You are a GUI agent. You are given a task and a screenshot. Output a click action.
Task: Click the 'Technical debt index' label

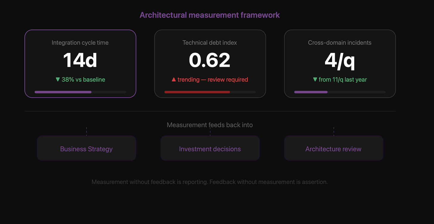coord(210,43)
